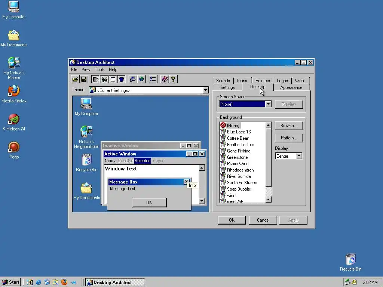The image size is (383, 287).
Task: Select My Network Places desktop icon
Action: pyautogui.click(x=14, y=69)
